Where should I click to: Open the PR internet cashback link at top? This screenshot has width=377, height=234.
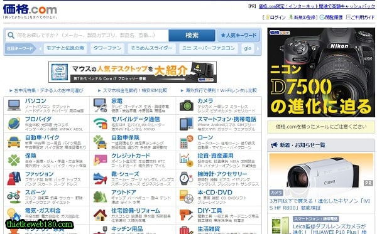(317, 6)
